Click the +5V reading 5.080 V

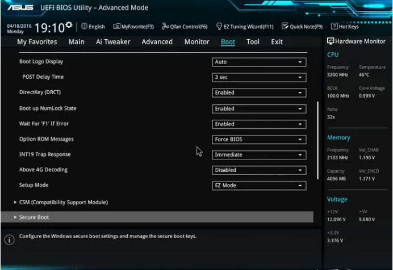click(x=367, y=220)
